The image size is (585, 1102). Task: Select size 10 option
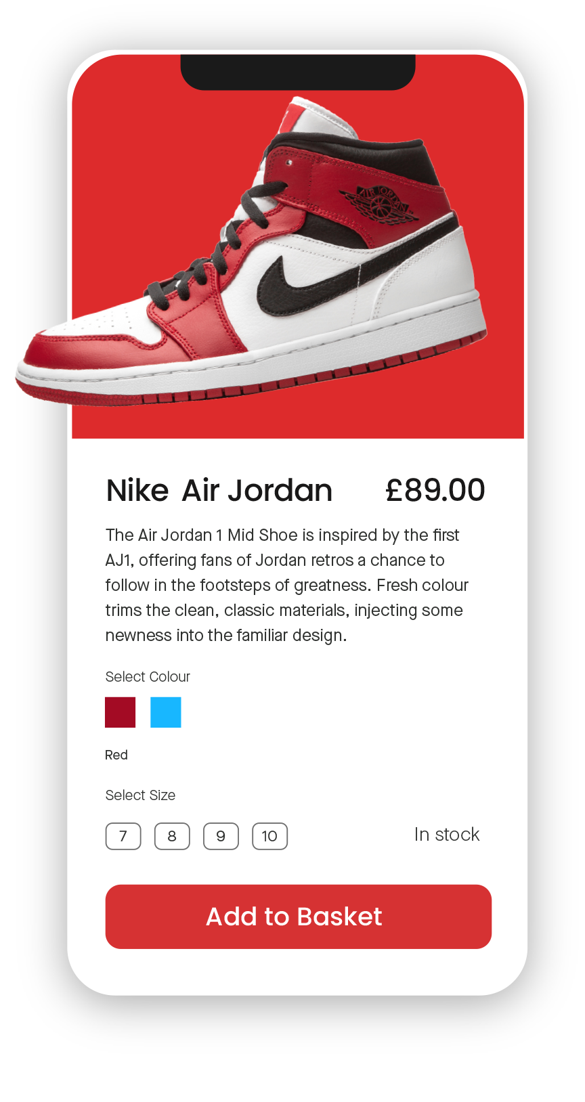pyautogui.click(x=269, y=836)
